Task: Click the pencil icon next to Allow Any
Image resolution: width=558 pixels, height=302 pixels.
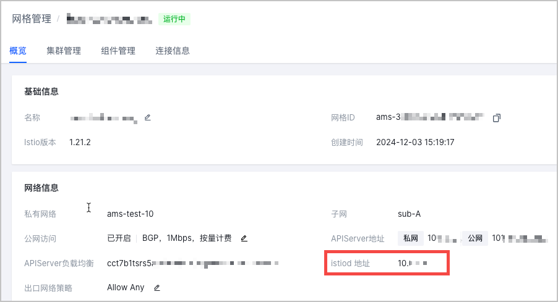Action: pos(157,287)
